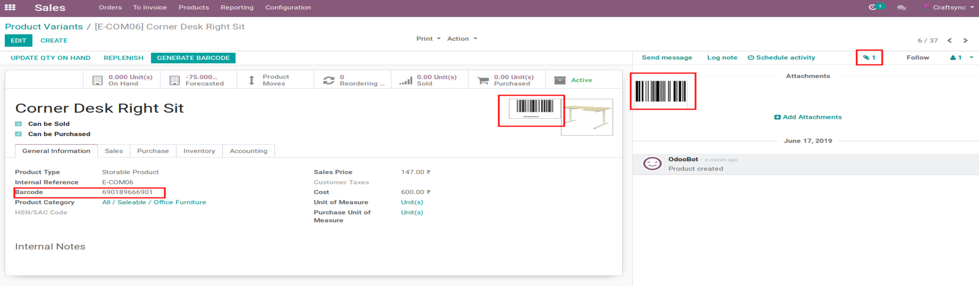Expand the Print dropdown
979x286 pixels.
(x=428, y=39)
